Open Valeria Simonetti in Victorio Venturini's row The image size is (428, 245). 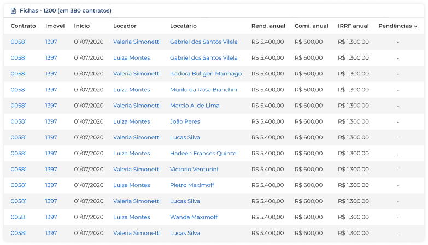pos(137,170)
